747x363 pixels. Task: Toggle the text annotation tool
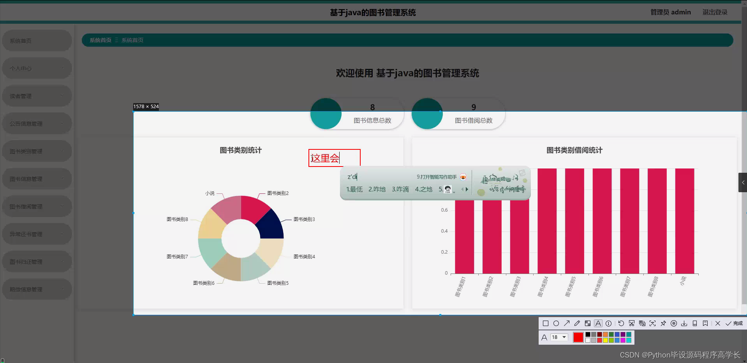pyautogui.click(x=598, y=323)
